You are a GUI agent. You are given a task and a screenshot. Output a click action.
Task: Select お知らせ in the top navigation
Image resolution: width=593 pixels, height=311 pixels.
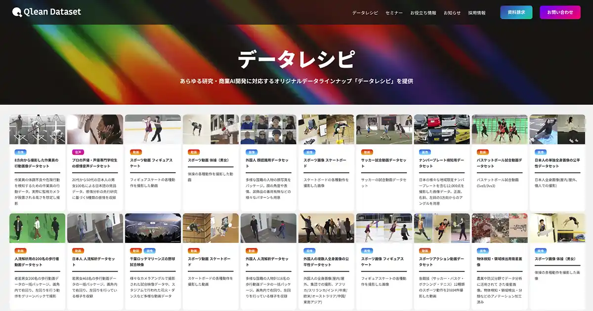(452, 13)
